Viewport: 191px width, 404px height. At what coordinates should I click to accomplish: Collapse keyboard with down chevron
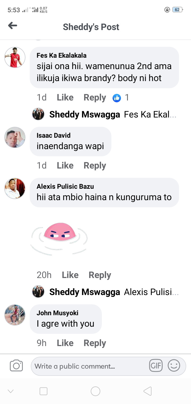pyautogui.click(x=11, y=391)
